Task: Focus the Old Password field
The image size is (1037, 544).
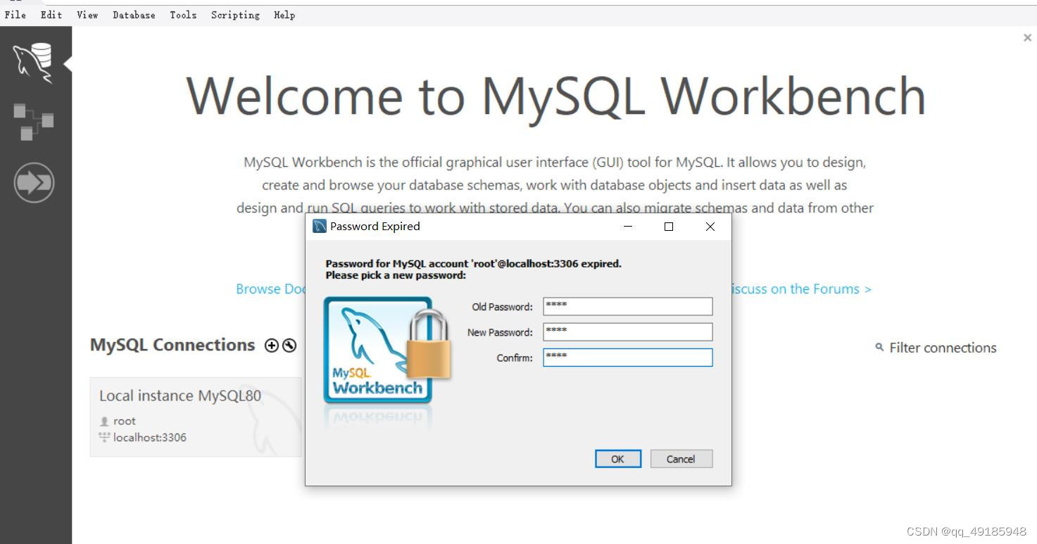Action: (x=627, y=305)
